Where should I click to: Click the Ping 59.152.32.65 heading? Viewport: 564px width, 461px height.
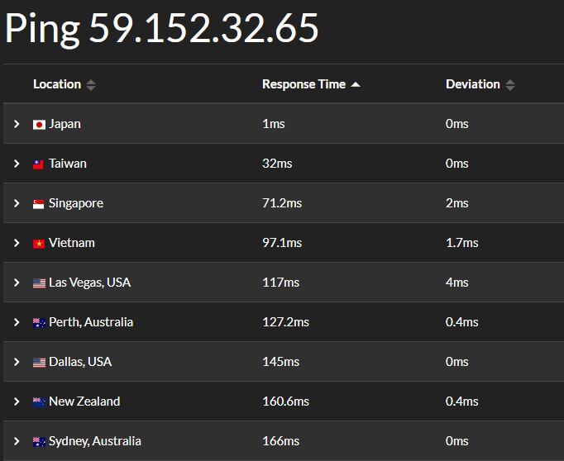click(x=162, y=29)
